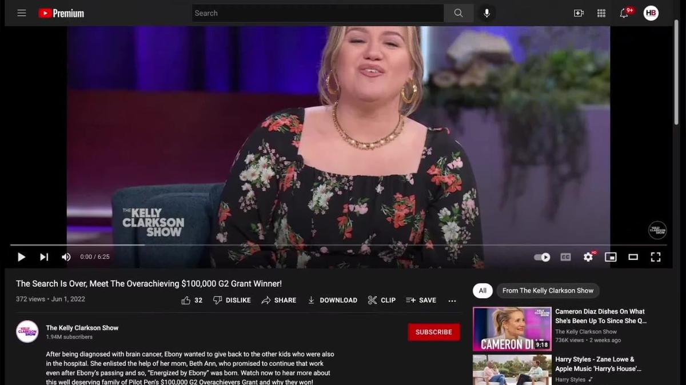Screen dimensions: 686x385
Task: Open Harry Styles - Zane Lowe video title
Action: (599, 364)
